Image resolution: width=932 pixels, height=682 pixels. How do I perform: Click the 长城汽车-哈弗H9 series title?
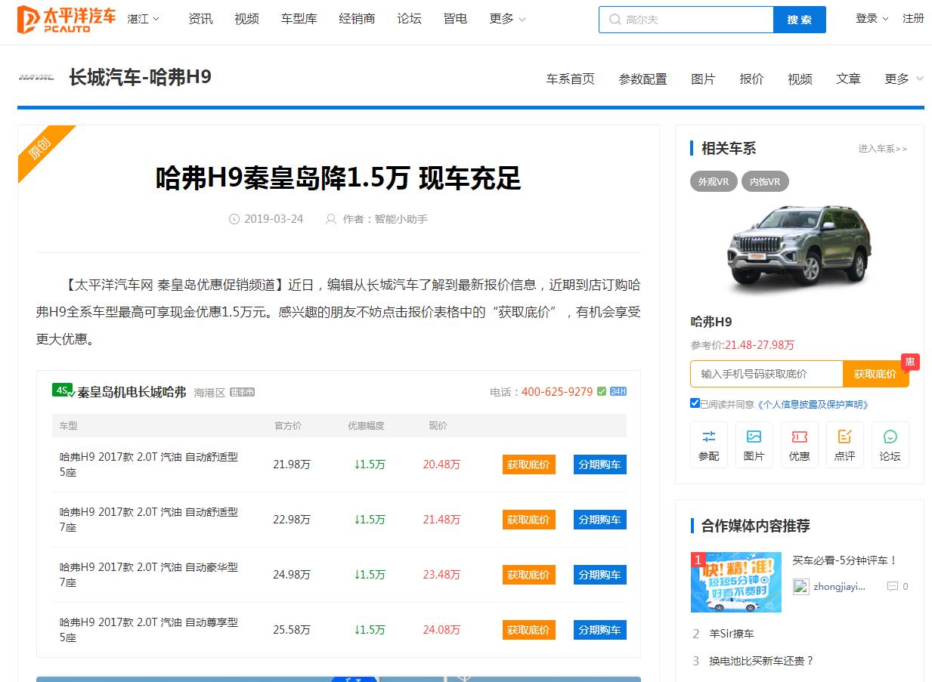click(x=141, y=77)
